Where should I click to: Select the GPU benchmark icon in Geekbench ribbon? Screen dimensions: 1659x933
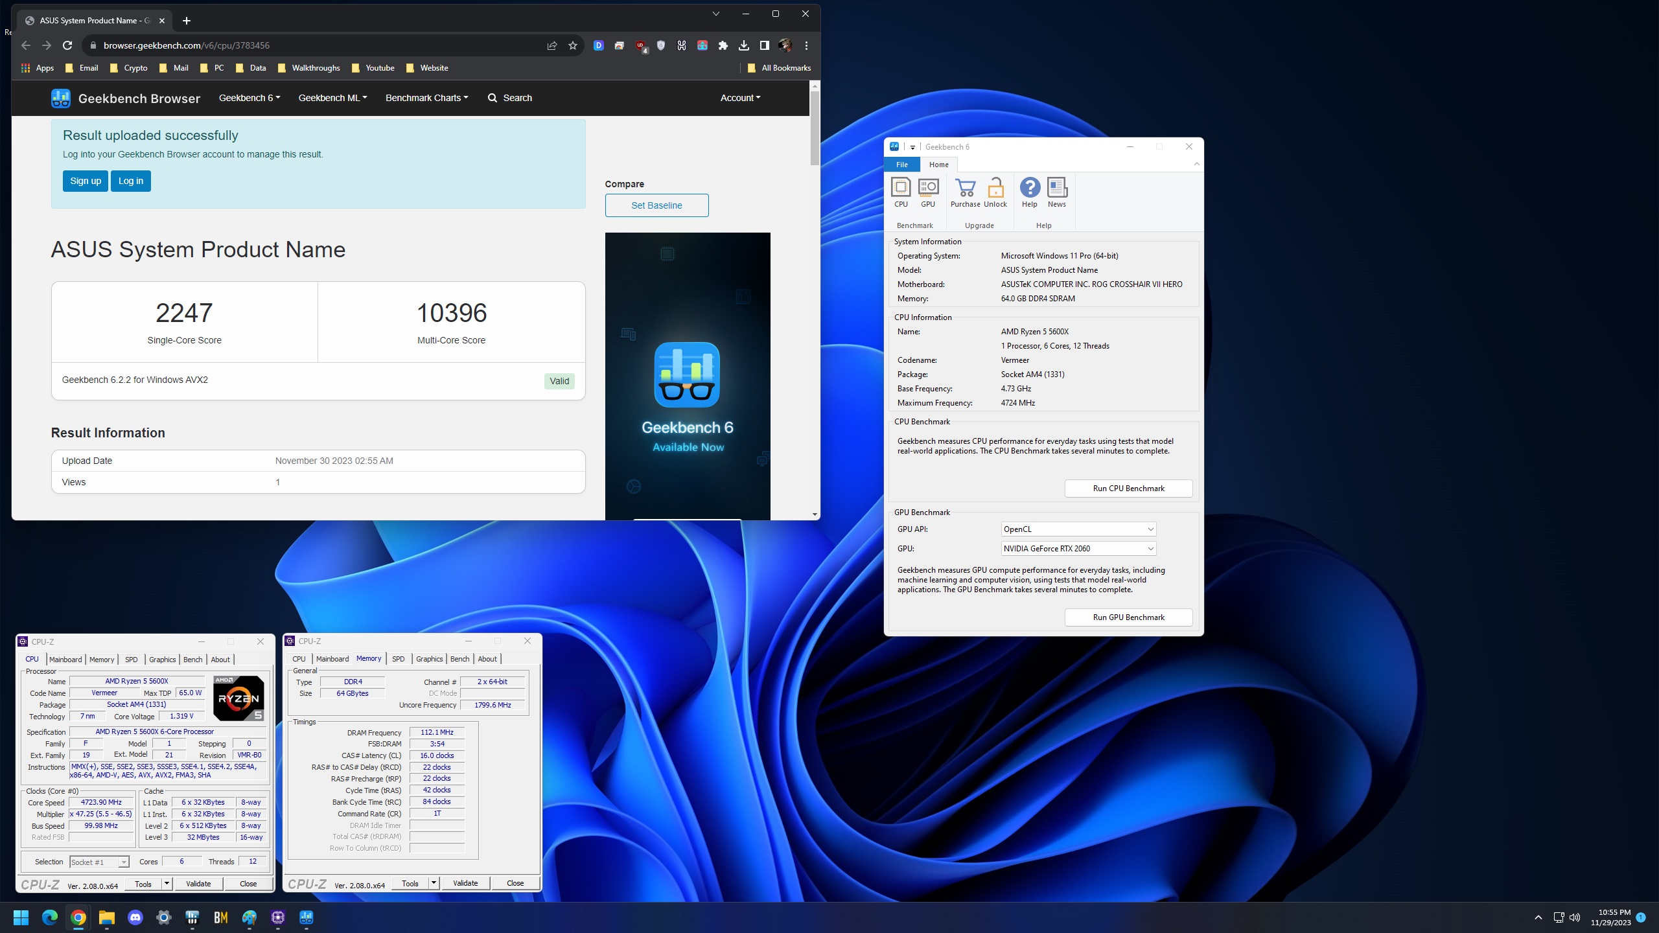928,192
